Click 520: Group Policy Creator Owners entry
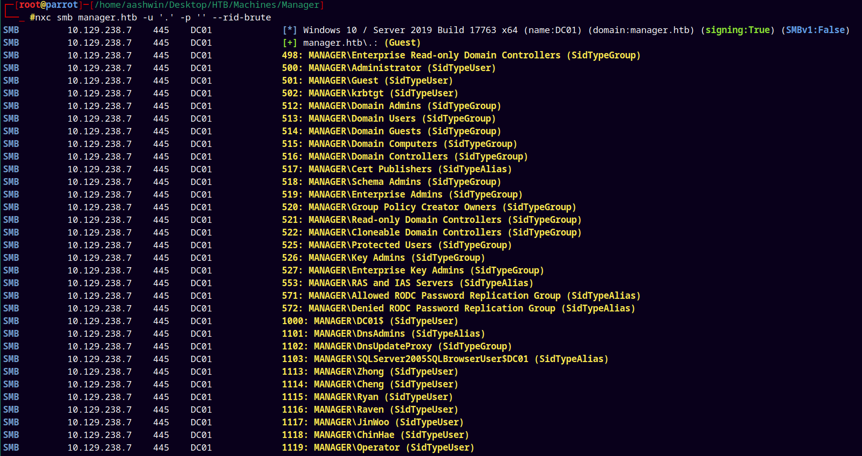862x456 pixels. point(429,207)
